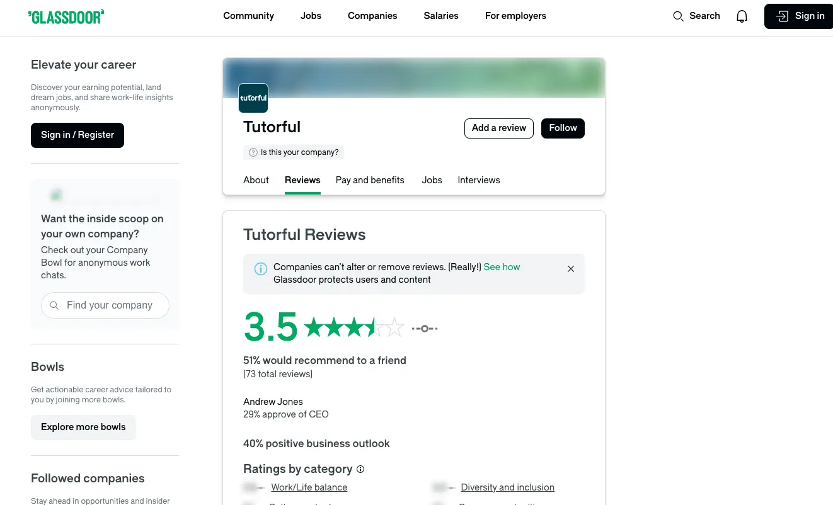Click the Elevate your career heading

83,65
